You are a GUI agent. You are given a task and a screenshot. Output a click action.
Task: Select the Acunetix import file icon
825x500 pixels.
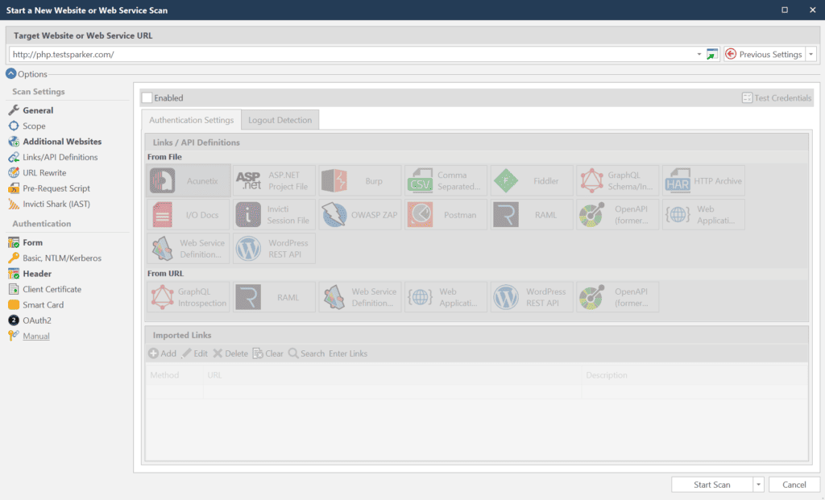pos(164,181)
